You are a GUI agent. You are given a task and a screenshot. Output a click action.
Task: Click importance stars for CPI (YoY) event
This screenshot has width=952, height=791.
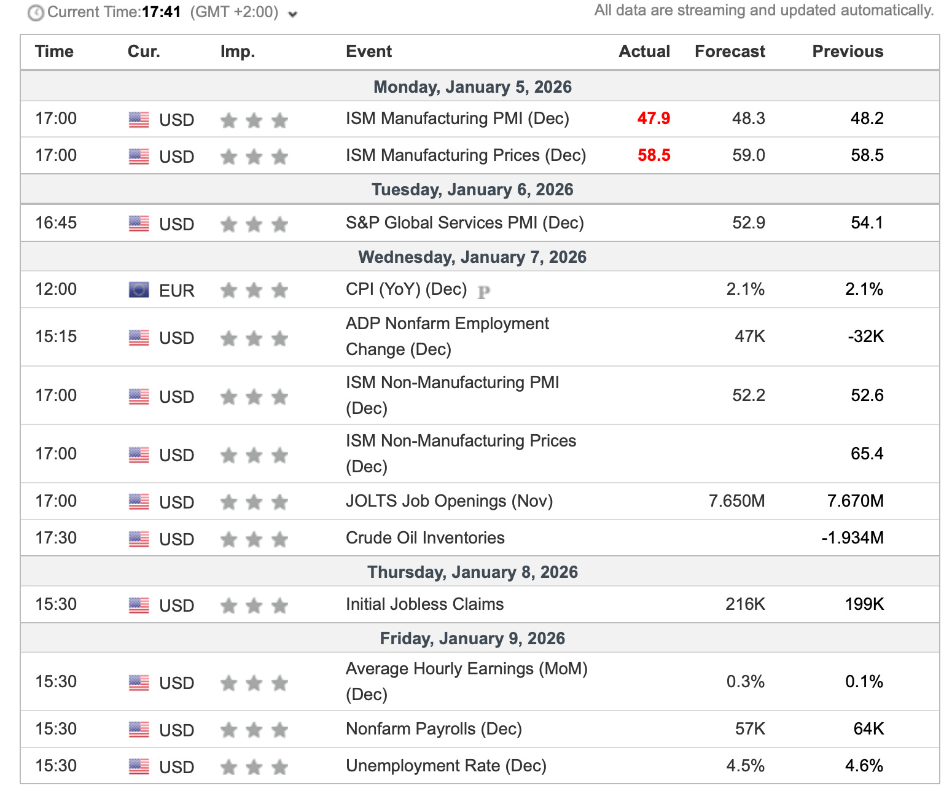click(x=254, y=290)
